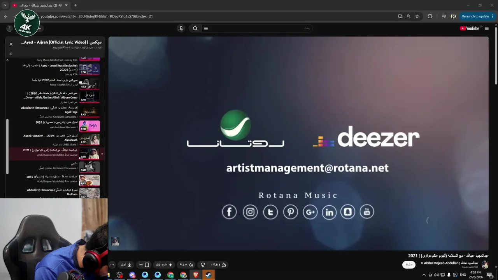Close the mix playlist panel
This screenshot has height=280, width=498.
click(x=11, y=44)
